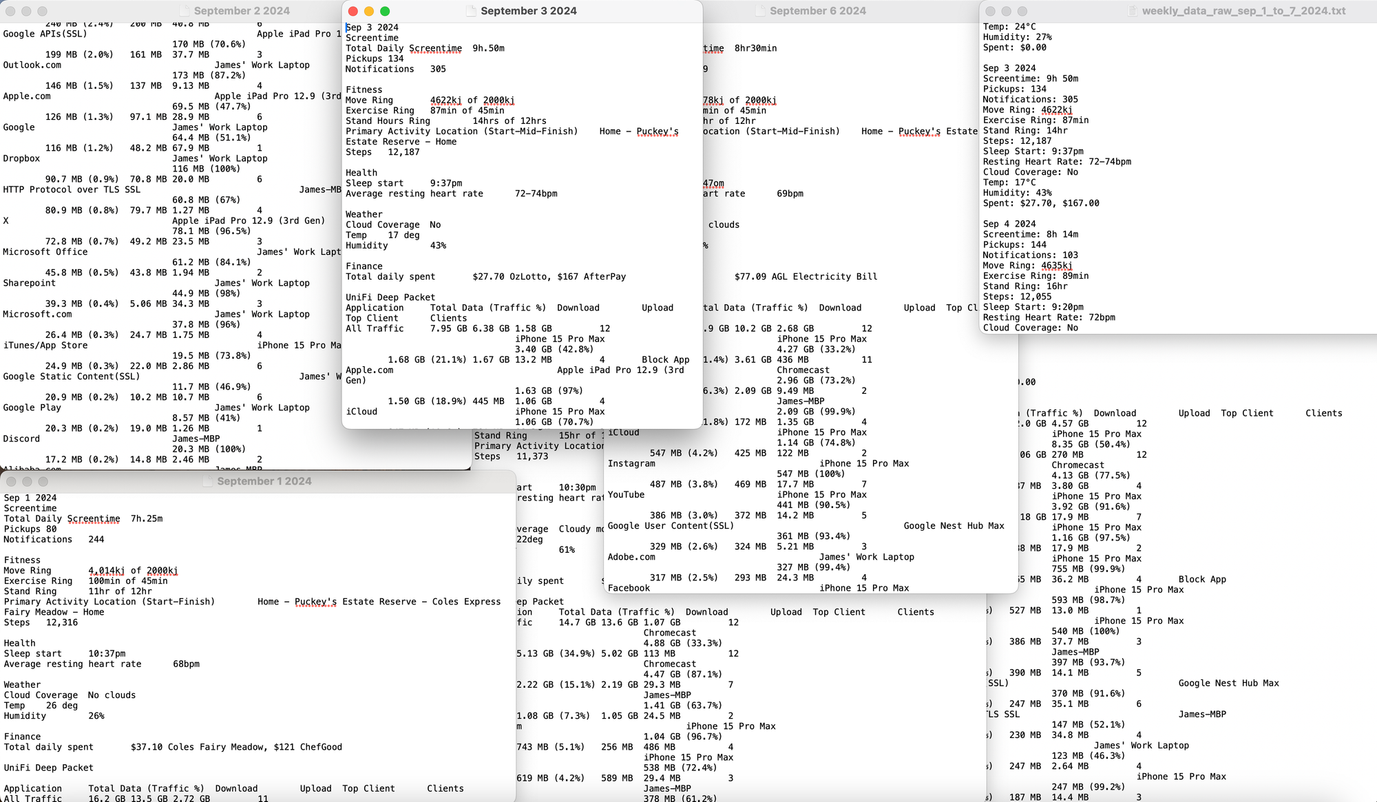Click '4622kj of 2000kj' Move Ring value
Image resolution: width=1377 pixels, height=802 pixels.
pyautogui.click(x=472, y=101)
